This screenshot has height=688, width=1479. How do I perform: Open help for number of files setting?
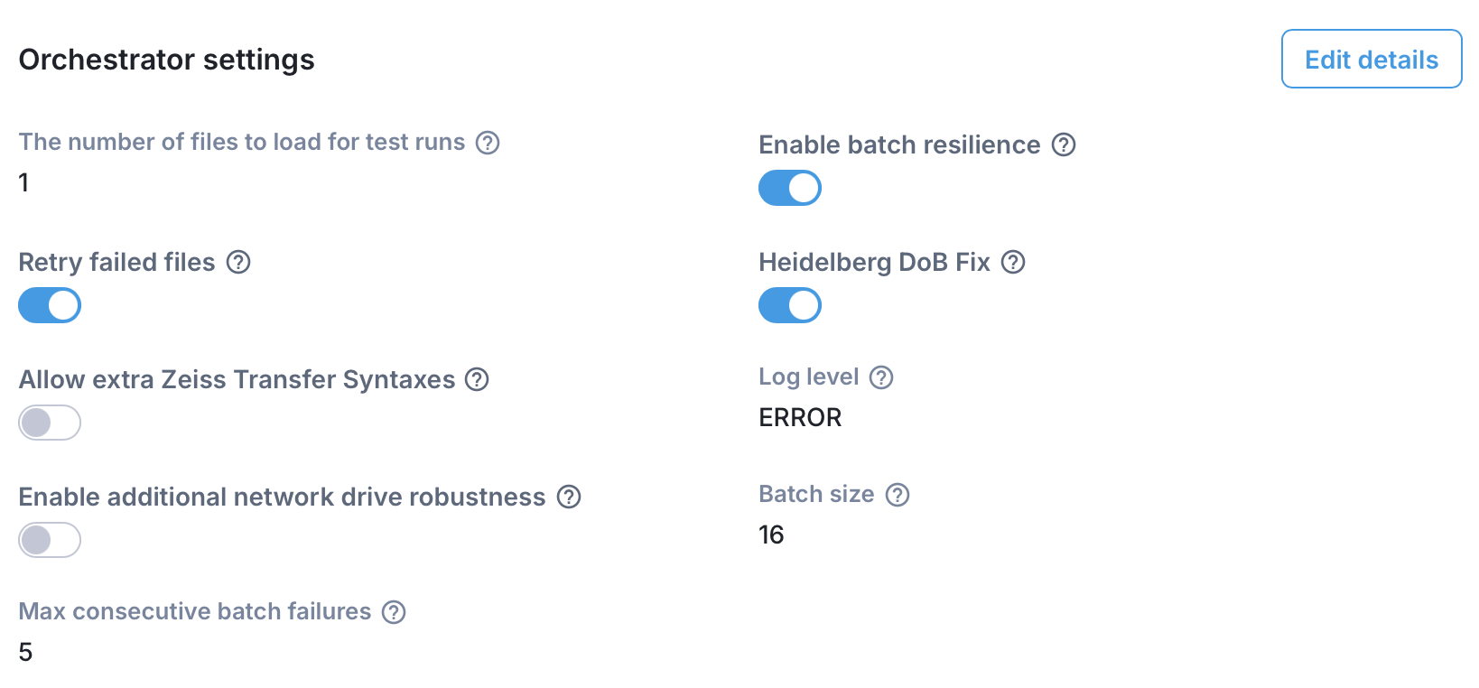pos(488,142)
